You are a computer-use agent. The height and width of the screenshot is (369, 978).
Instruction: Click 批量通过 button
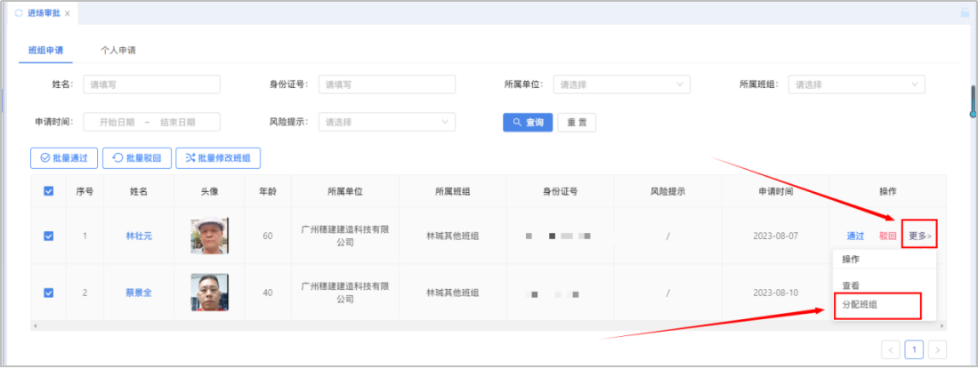tap(64, 158)
